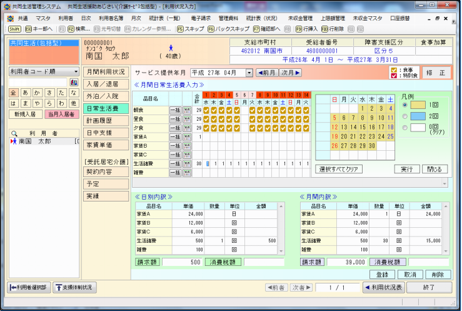The width and height of the screenshot is (462, 311).
Task: Open the 未収金管理 menu
Action: tap(301, 19)
